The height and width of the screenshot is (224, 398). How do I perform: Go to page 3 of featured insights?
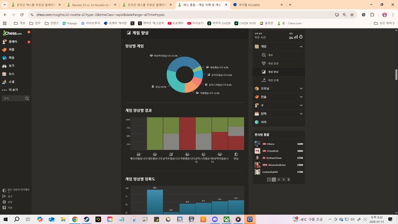[283, 180]
